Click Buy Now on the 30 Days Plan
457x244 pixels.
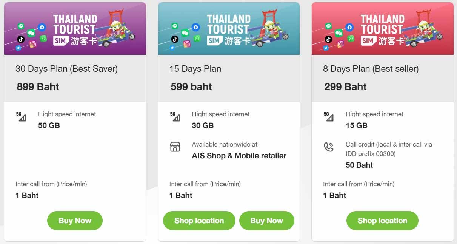click(75, 221)
